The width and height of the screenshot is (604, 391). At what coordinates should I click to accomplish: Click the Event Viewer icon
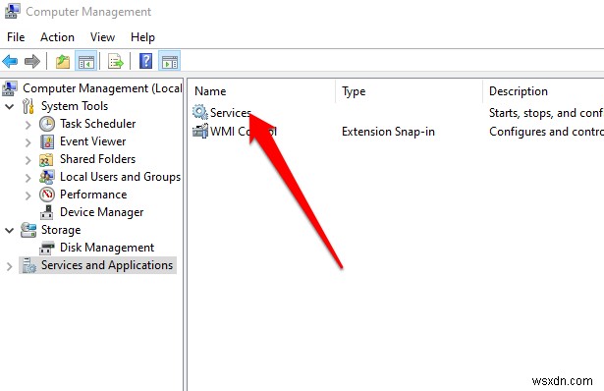click(x=47, y=141)
